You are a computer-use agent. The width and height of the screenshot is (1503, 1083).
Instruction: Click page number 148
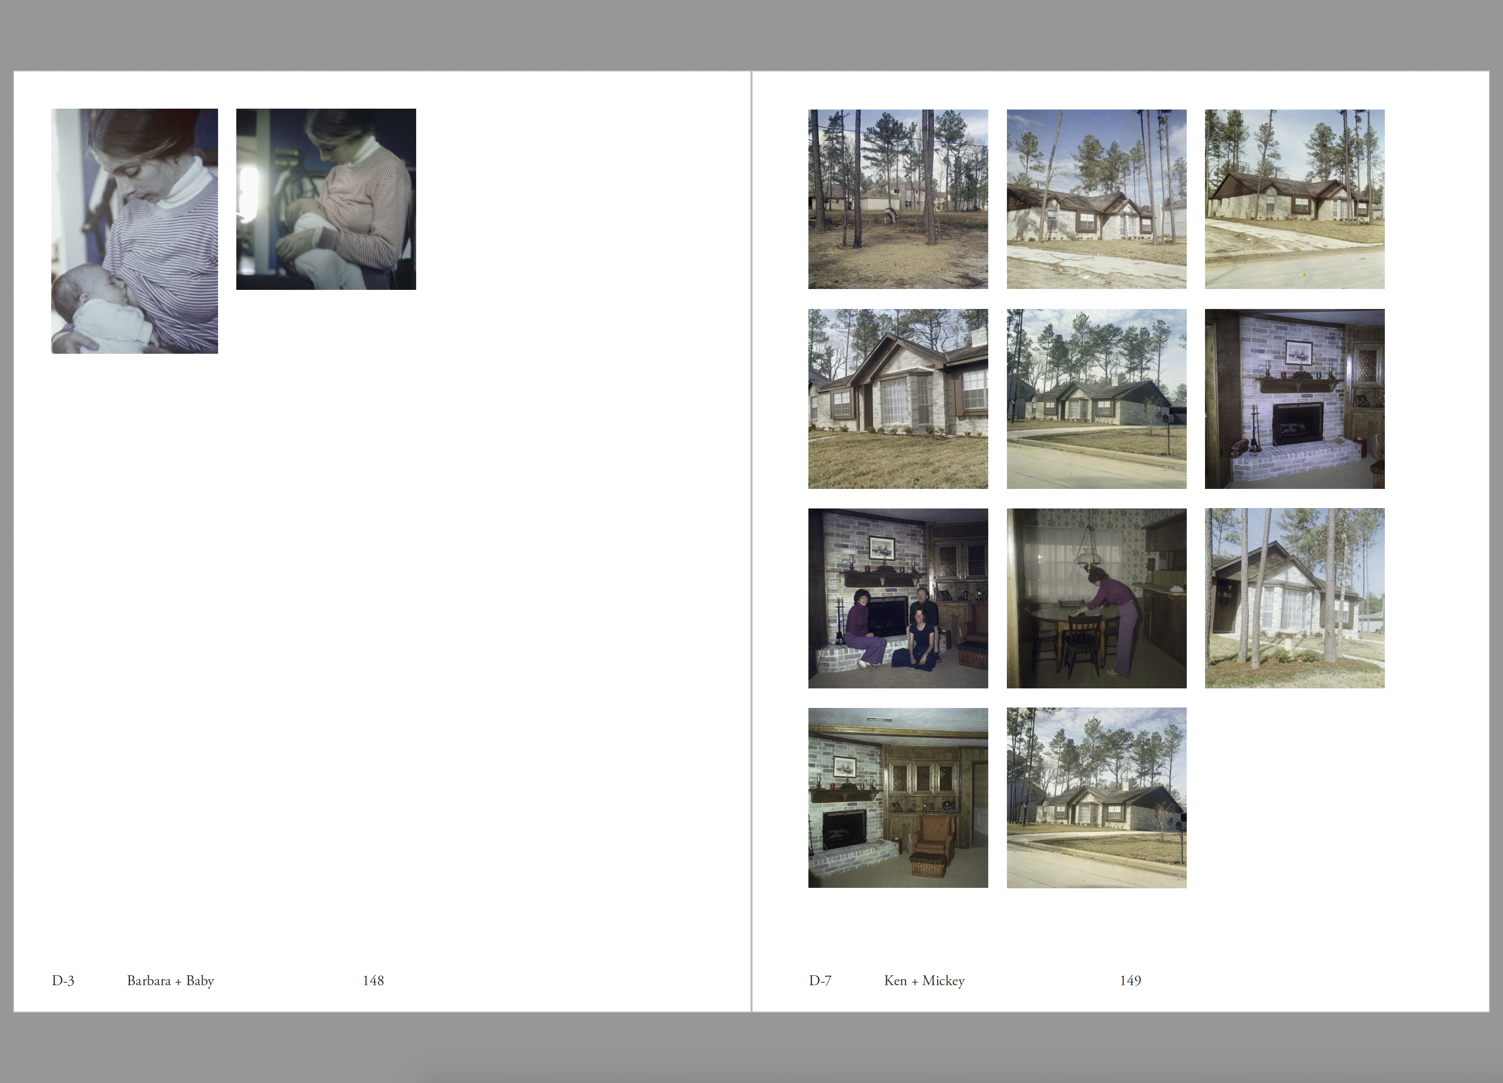click(x=373, y=981)
